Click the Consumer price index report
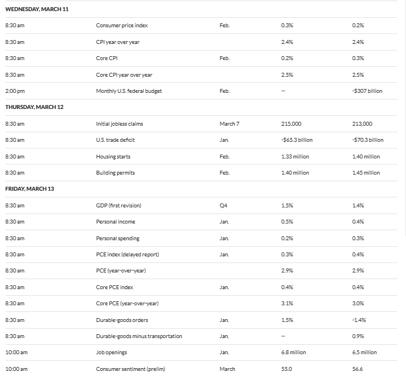The image size is (406, 377). (x=122, y=26)
